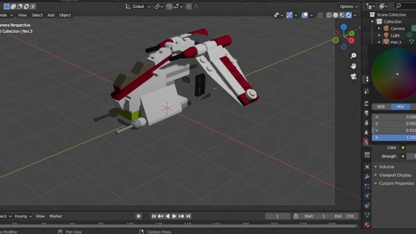The image size is (416, 234).
Task: Toggle viewport gizmos display
Action: click(x=289, y=15)
